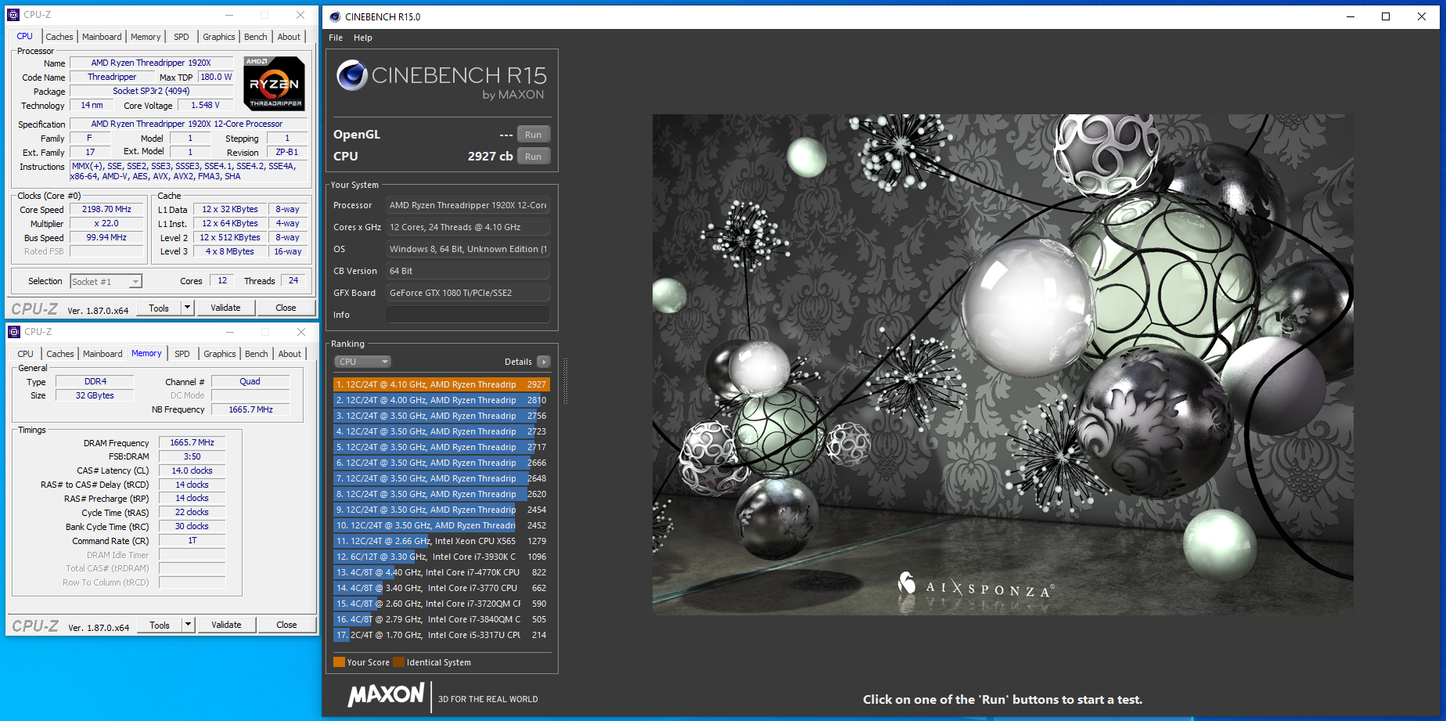This screenshot has height=721, width=1446.
Task: Click the Cinebench R15 sphere logo
Action: coord(352,75)
